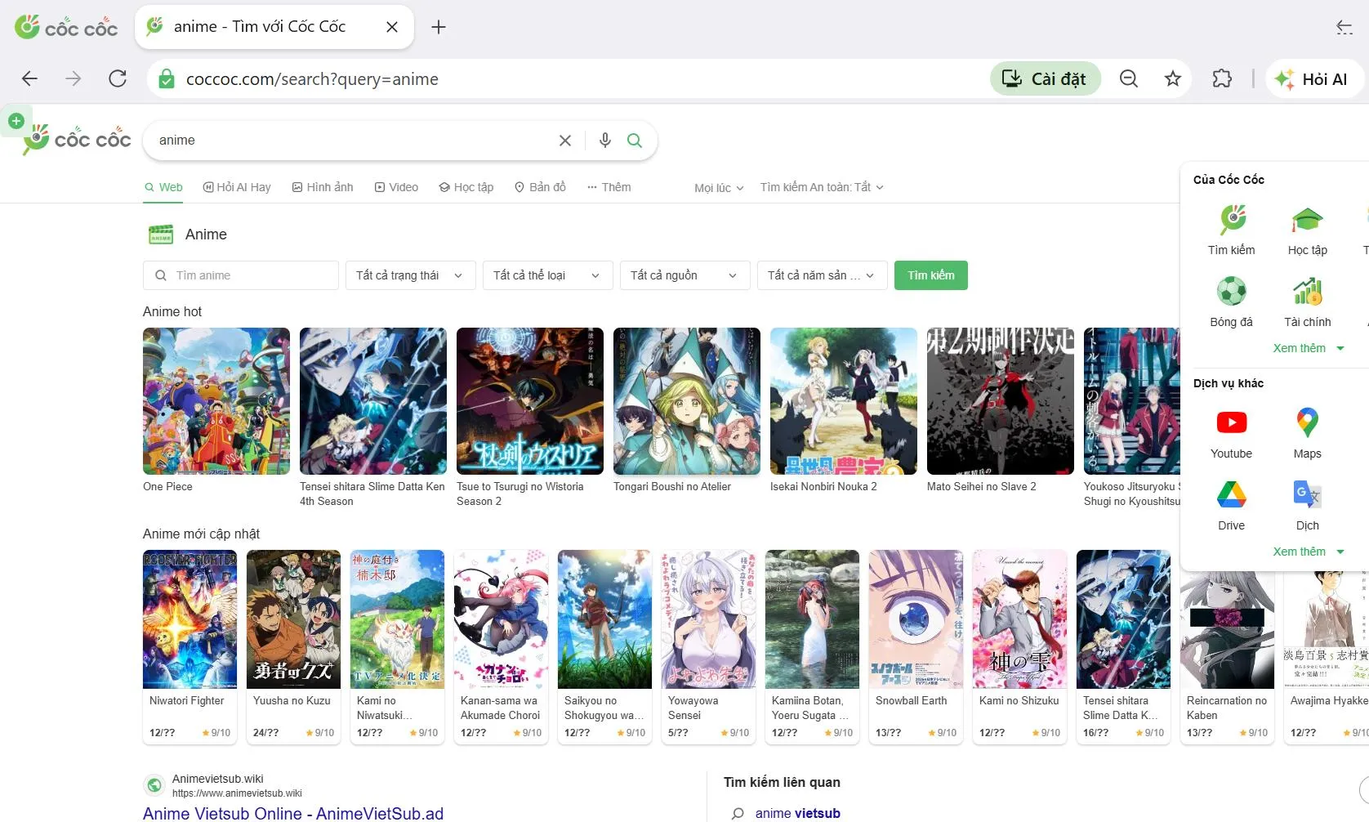Switch to the Hình ảnh tab
The width and height of the screenshot is (1369, 822).
pos(323,187)
